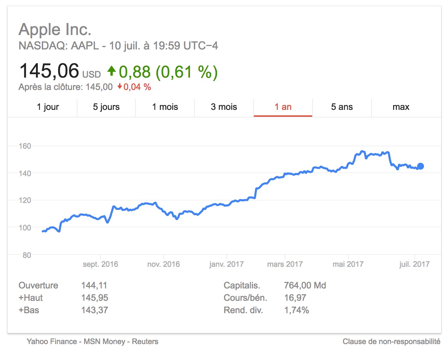Open the 1 mois chart view
This screenshot has width=448, height=353.
click(x=165, y=107)
